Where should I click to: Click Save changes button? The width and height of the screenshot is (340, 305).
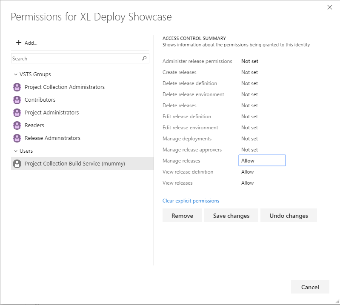tap(231, 215)
